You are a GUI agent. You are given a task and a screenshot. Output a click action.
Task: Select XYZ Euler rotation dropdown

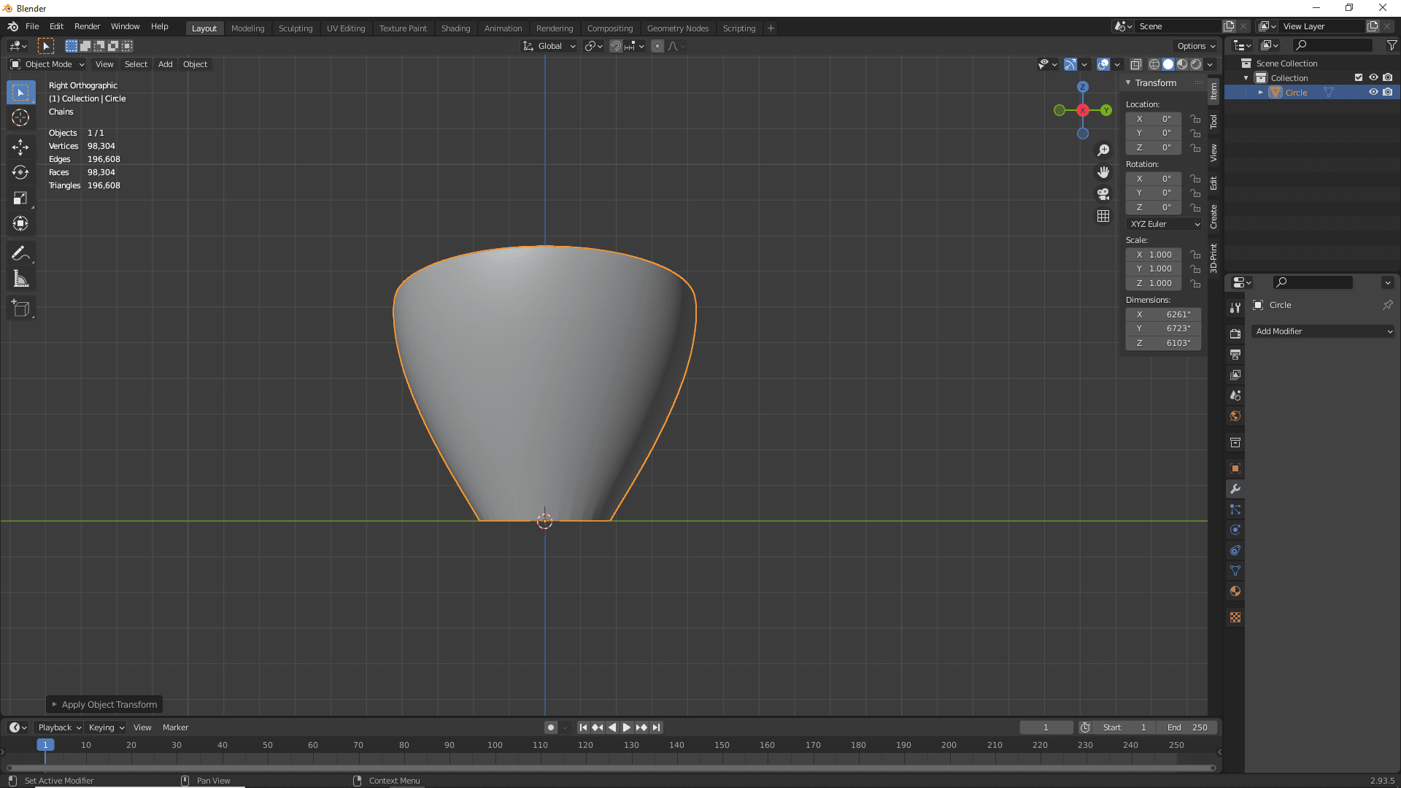click(x=1163, y=223)
